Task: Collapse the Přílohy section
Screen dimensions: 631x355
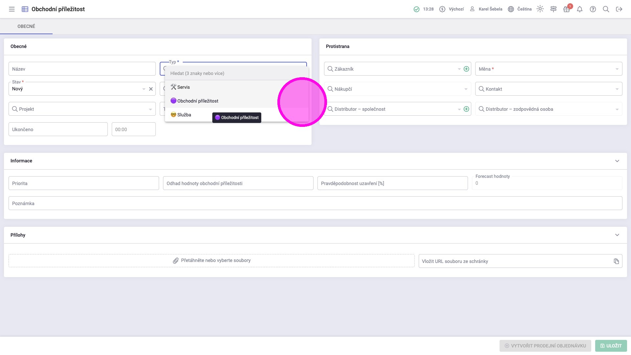Action: 617,235
